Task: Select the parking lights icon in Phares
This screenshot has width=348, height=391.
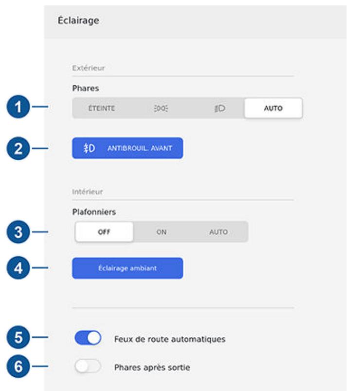Action: pyautogui.click(x=161, y=109)
